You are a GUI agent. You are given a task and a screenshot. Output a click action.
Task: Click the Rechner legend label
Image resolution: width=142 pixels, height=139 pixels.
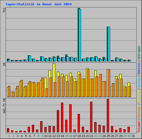tap(139, 112)
